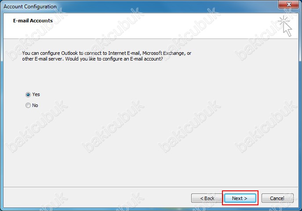
Task: Click the E-mail Accounts heading text
Action: pos(33,21)
